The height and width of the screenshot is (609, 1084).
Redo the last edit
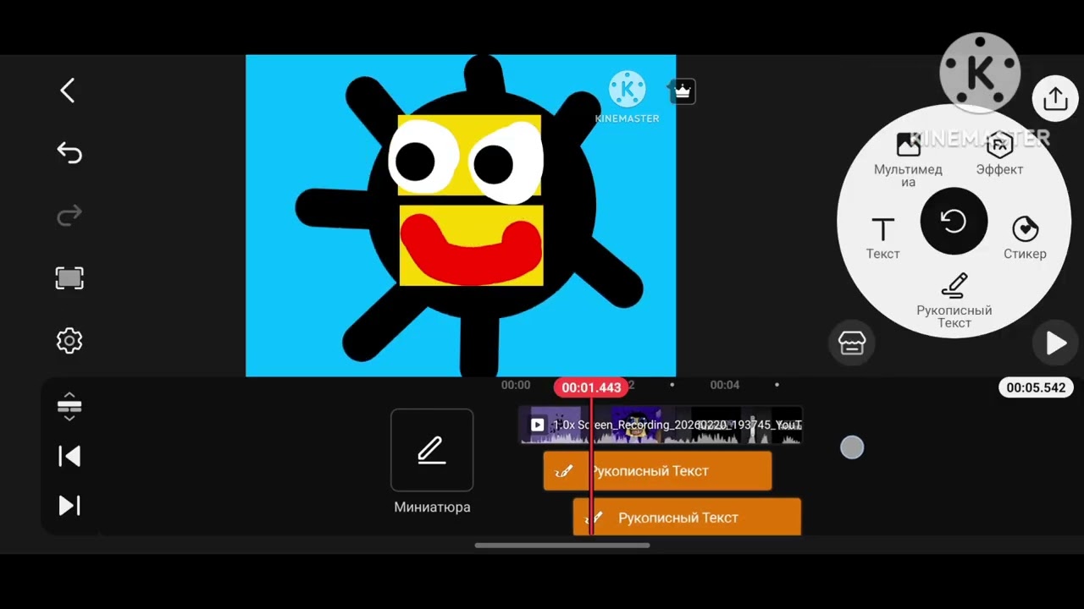point(69,216)
